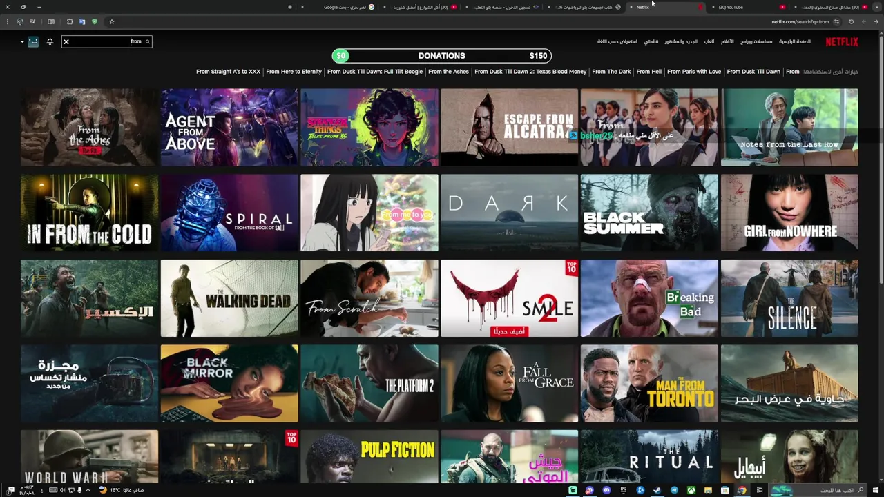Switch to the '(30) YouTube' tab
The width and height of the screenshot is (884, 497).
pos(749,7)
